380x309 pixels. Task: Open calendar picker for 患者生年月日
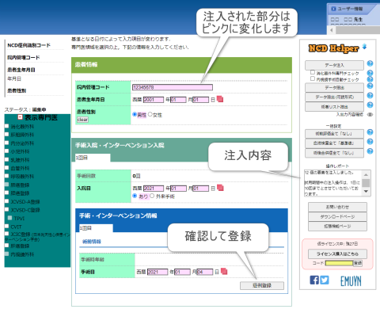[220, 99]
